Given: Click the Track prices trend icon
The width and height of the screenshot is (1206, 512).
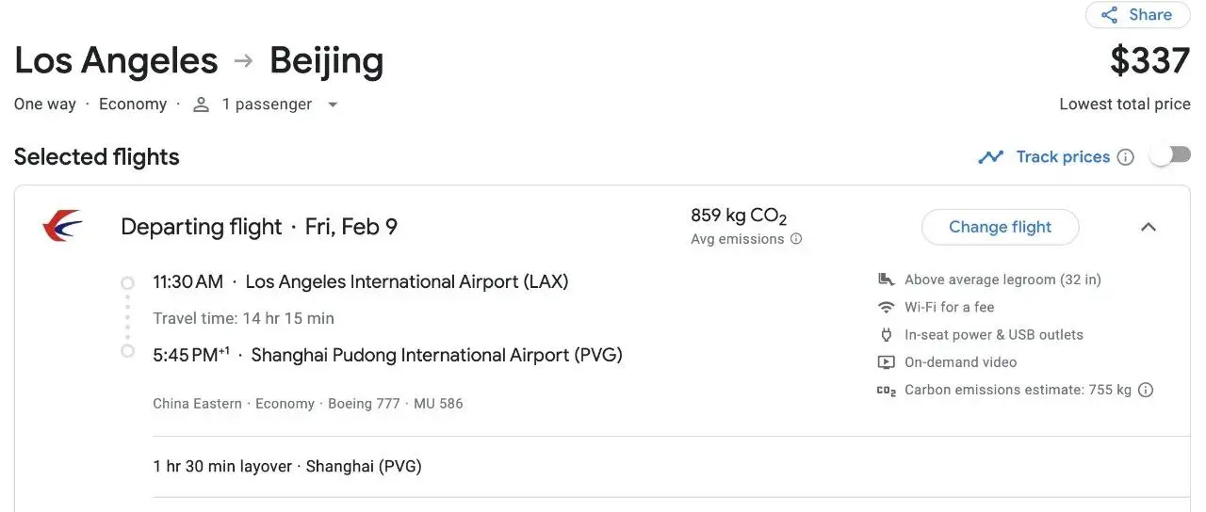Looking at the screenshot, I should click(990, 157).
